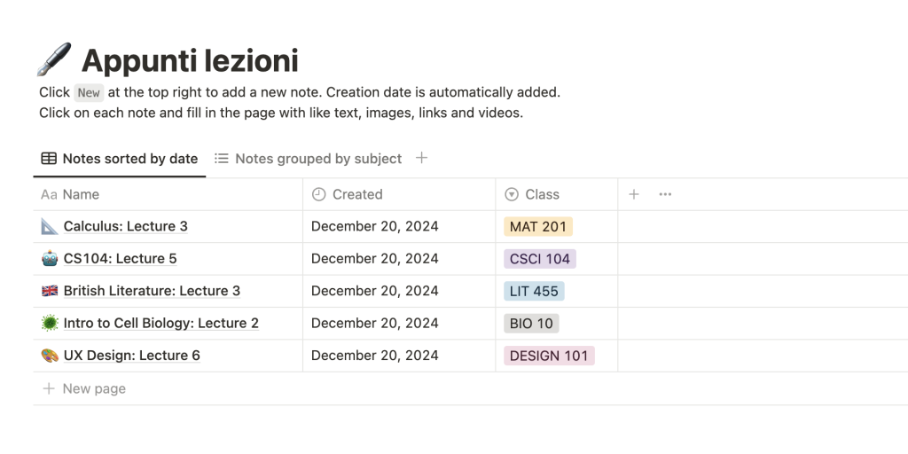
Task: Click the microbe icon for Intro to Cell Biology
Action: coord(50,323)
